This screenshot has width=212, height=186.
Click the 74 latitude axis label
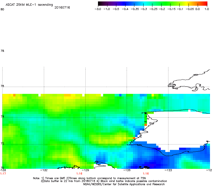[x=2, y=116]
